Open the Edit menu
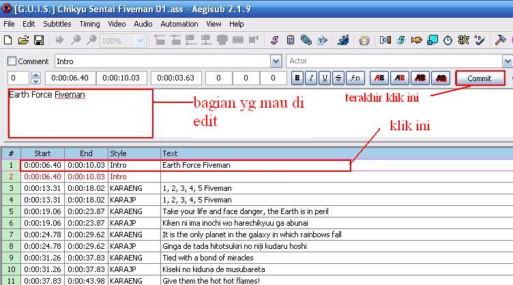The height and width of the screenshot is (285, 513). point(29,24)
